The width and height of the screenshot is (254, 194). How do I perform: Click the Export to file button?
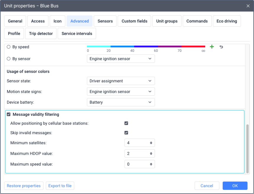coord(60,186)
